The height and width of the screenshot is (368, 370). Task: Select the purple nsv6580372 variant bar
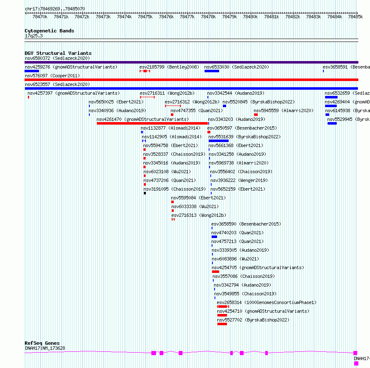pyautogui.click(x=191, y=62)
